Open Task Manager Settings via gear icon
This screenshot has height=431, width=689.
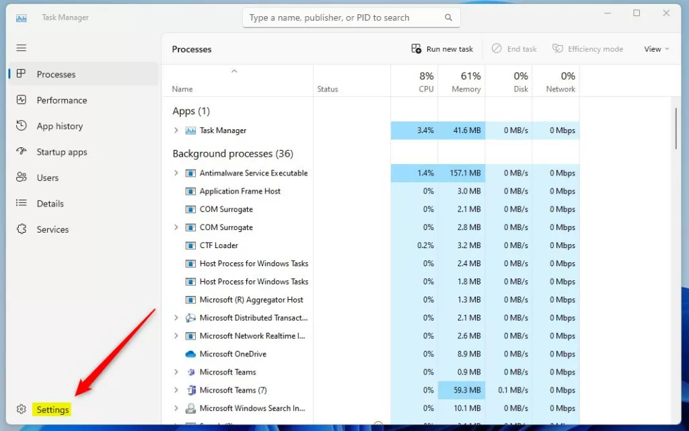coord(20,409)
